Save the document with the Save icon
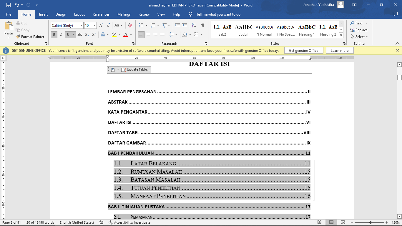The image size is (402, 226). click(9, 5)
